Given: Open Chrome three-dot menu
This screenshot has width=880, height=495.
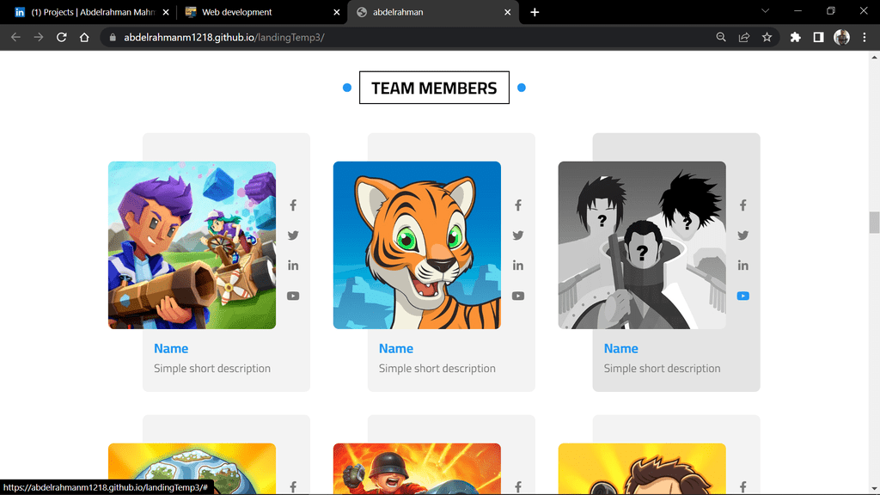Looking at the screenshot, I should 865,37.
